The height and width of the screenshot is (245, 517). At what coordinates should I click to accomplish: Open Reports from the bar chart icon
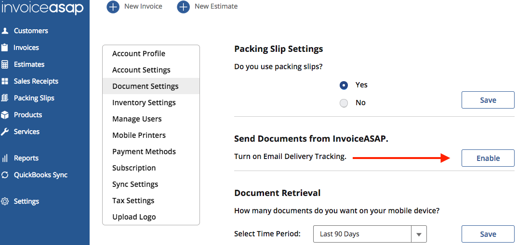[5, 158]
